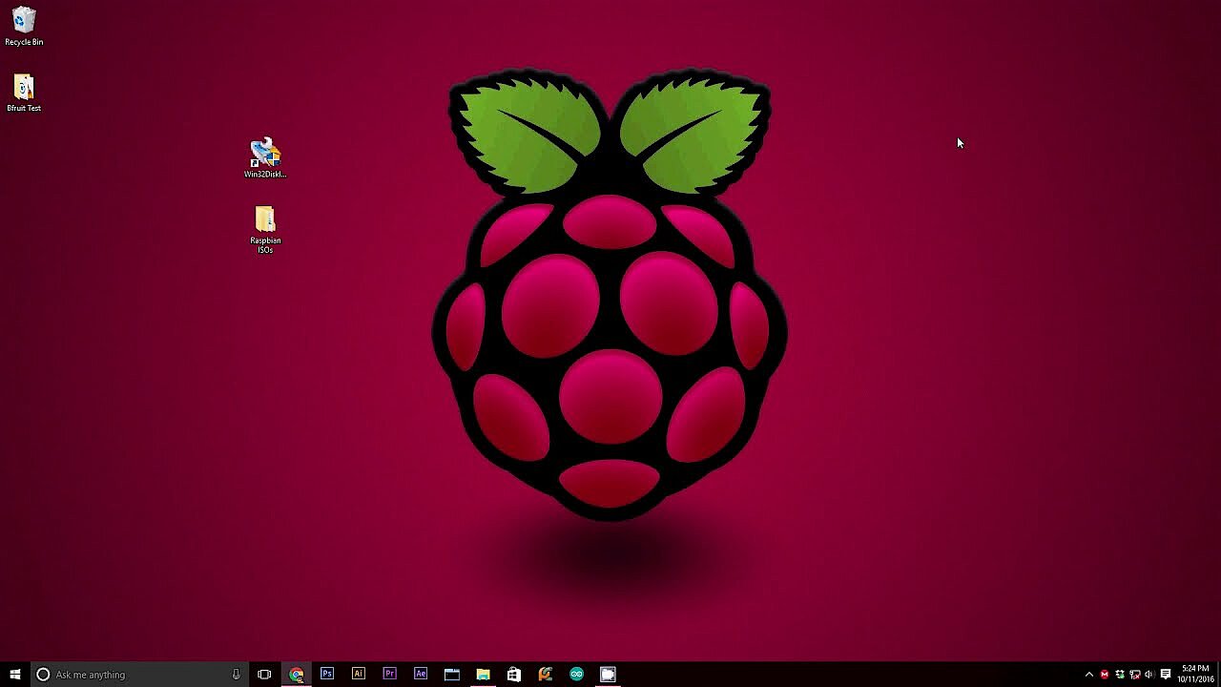Expand hidden system tray icons

click(1089, 675)
